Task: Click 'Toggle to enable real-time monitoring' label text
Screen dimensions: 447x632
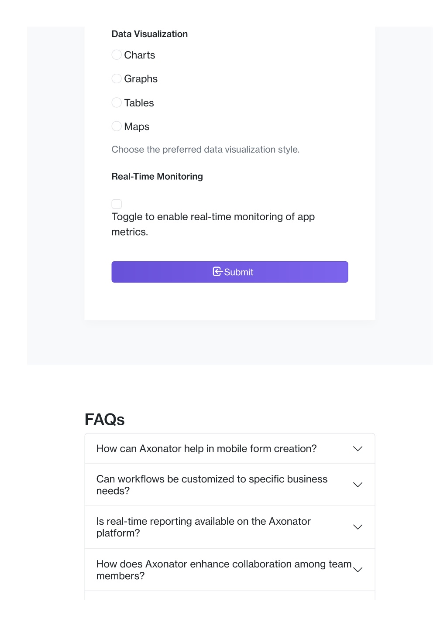Action: (x=213, y=224)
